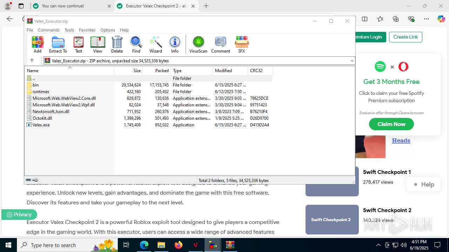
Task: Select Newtonsoft.Json.dll file
Action: coord(148,112)
